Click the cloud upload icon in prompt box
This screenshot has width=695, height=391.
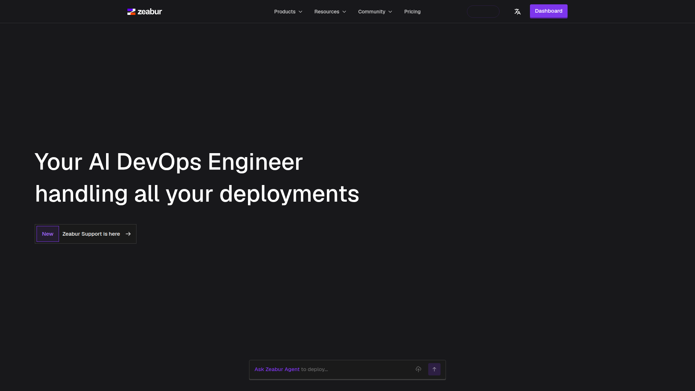[418, 369]
